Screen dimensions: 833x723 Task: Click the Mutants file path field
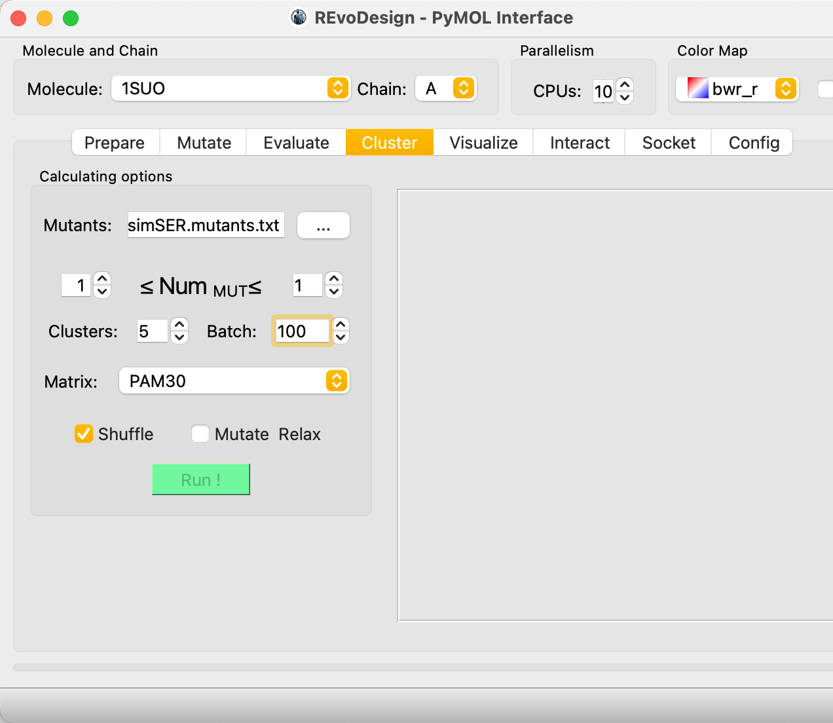[x=206, y=225]
